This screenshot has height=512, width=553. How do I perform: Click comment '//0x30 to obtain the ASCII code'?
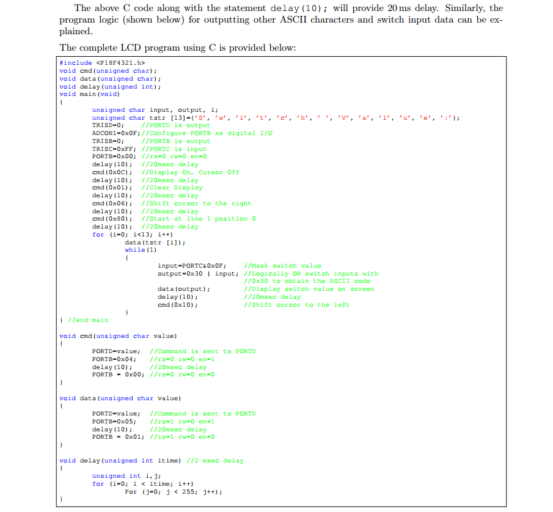(307, 281)
